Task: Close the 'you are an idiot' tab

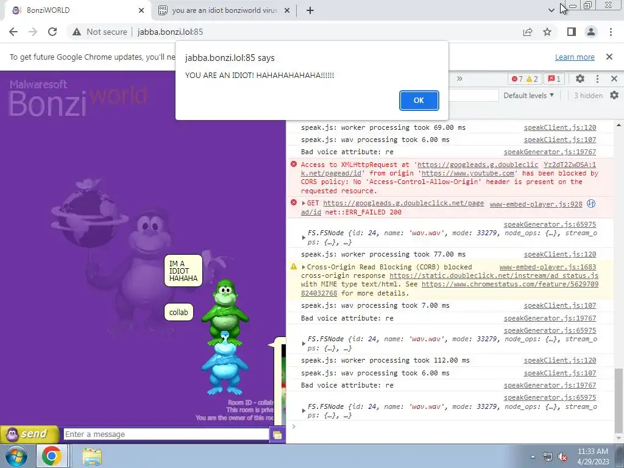Action: [287, 10]
